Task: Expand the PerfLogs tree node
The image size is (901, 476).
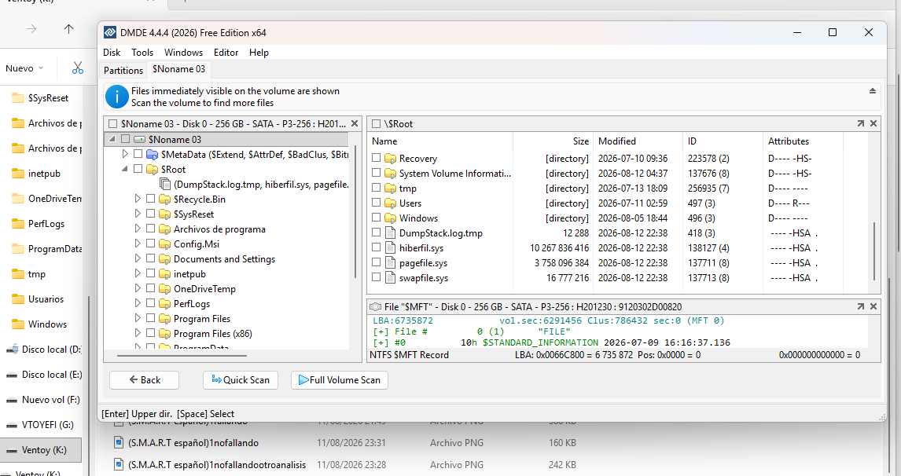Action: pos(138,303)
